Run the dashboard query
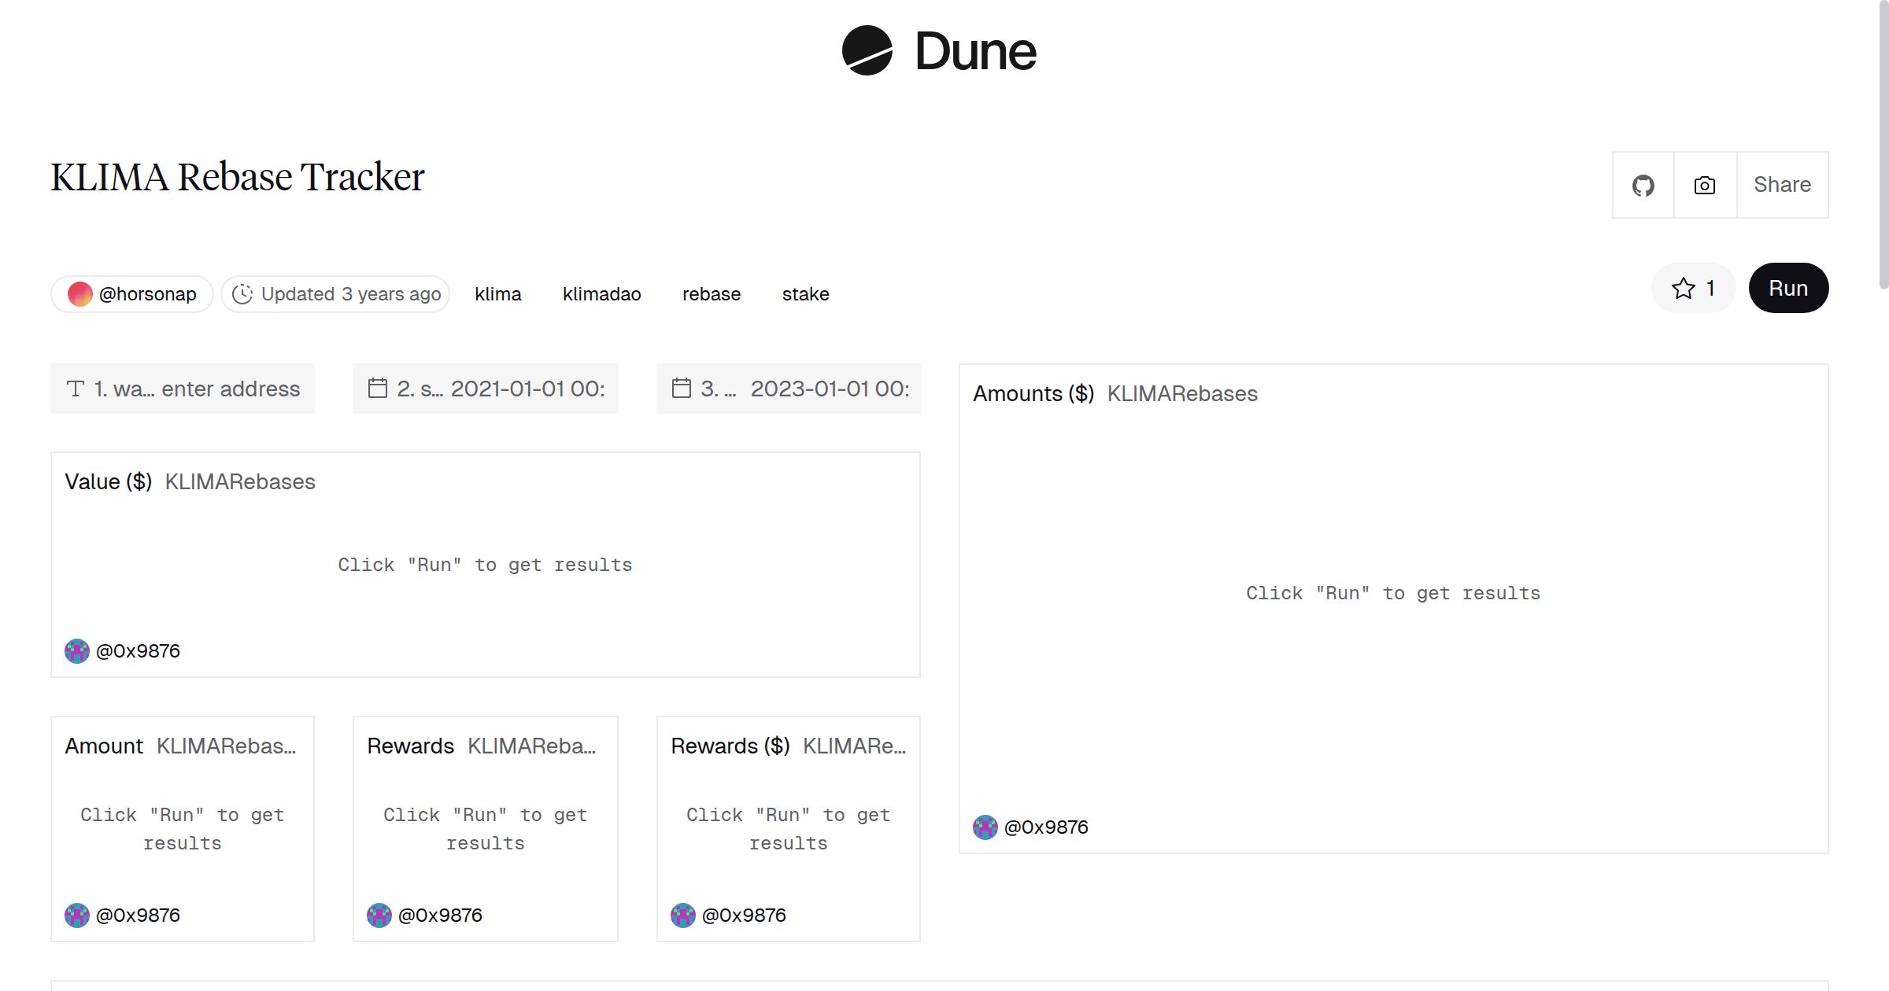 point(1788,288)
